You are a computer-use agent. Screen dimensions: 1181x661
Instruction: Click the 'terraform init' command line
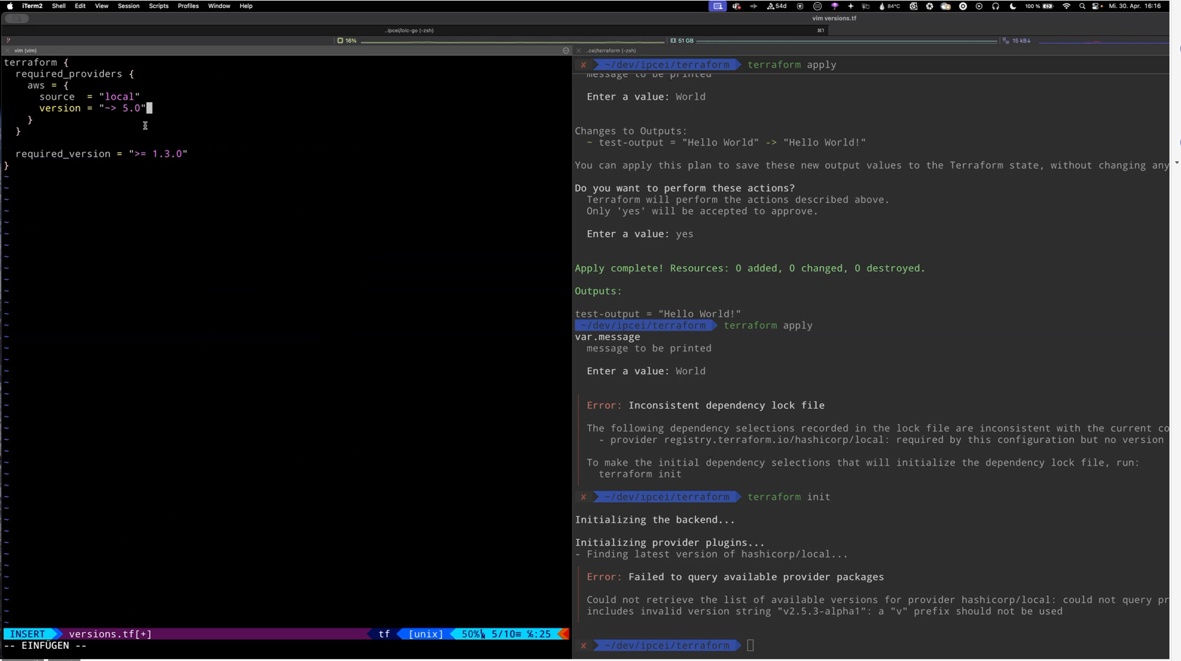click(789, 497)
